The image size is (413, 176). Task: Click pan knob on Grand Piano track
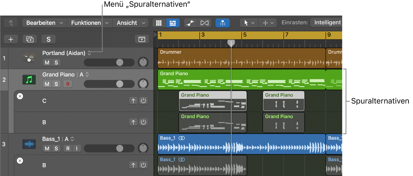click(143, 84)
